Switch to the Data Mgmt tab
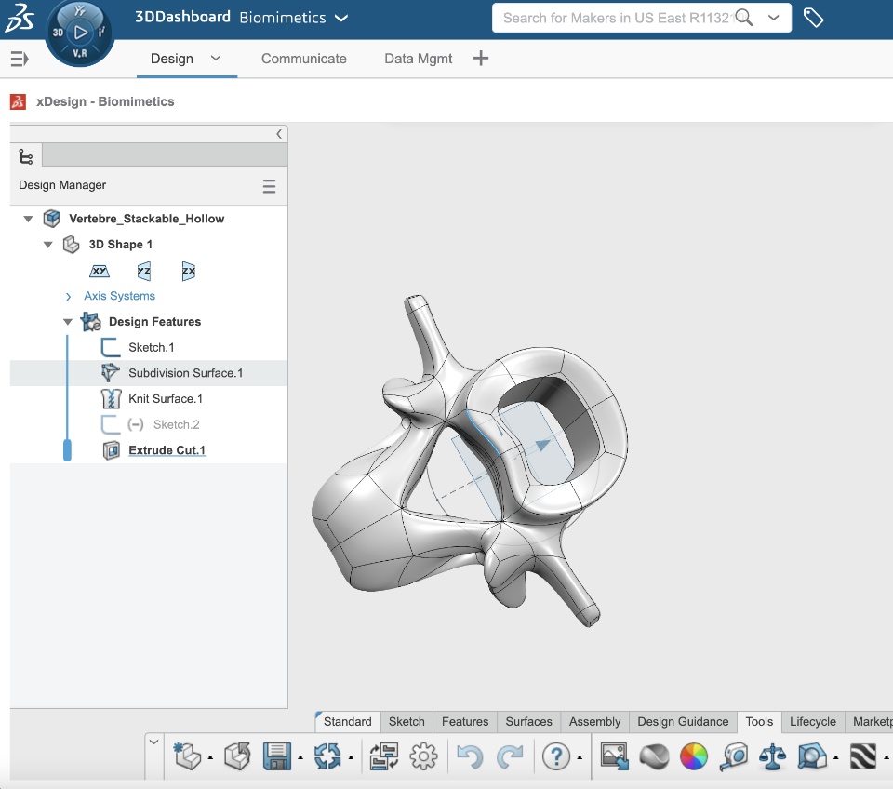893x789 pixels. click(x=418, y=59)
